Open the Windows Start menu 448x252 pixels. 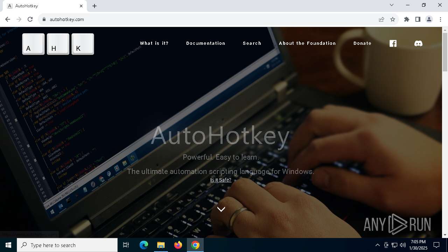(8, 245)
